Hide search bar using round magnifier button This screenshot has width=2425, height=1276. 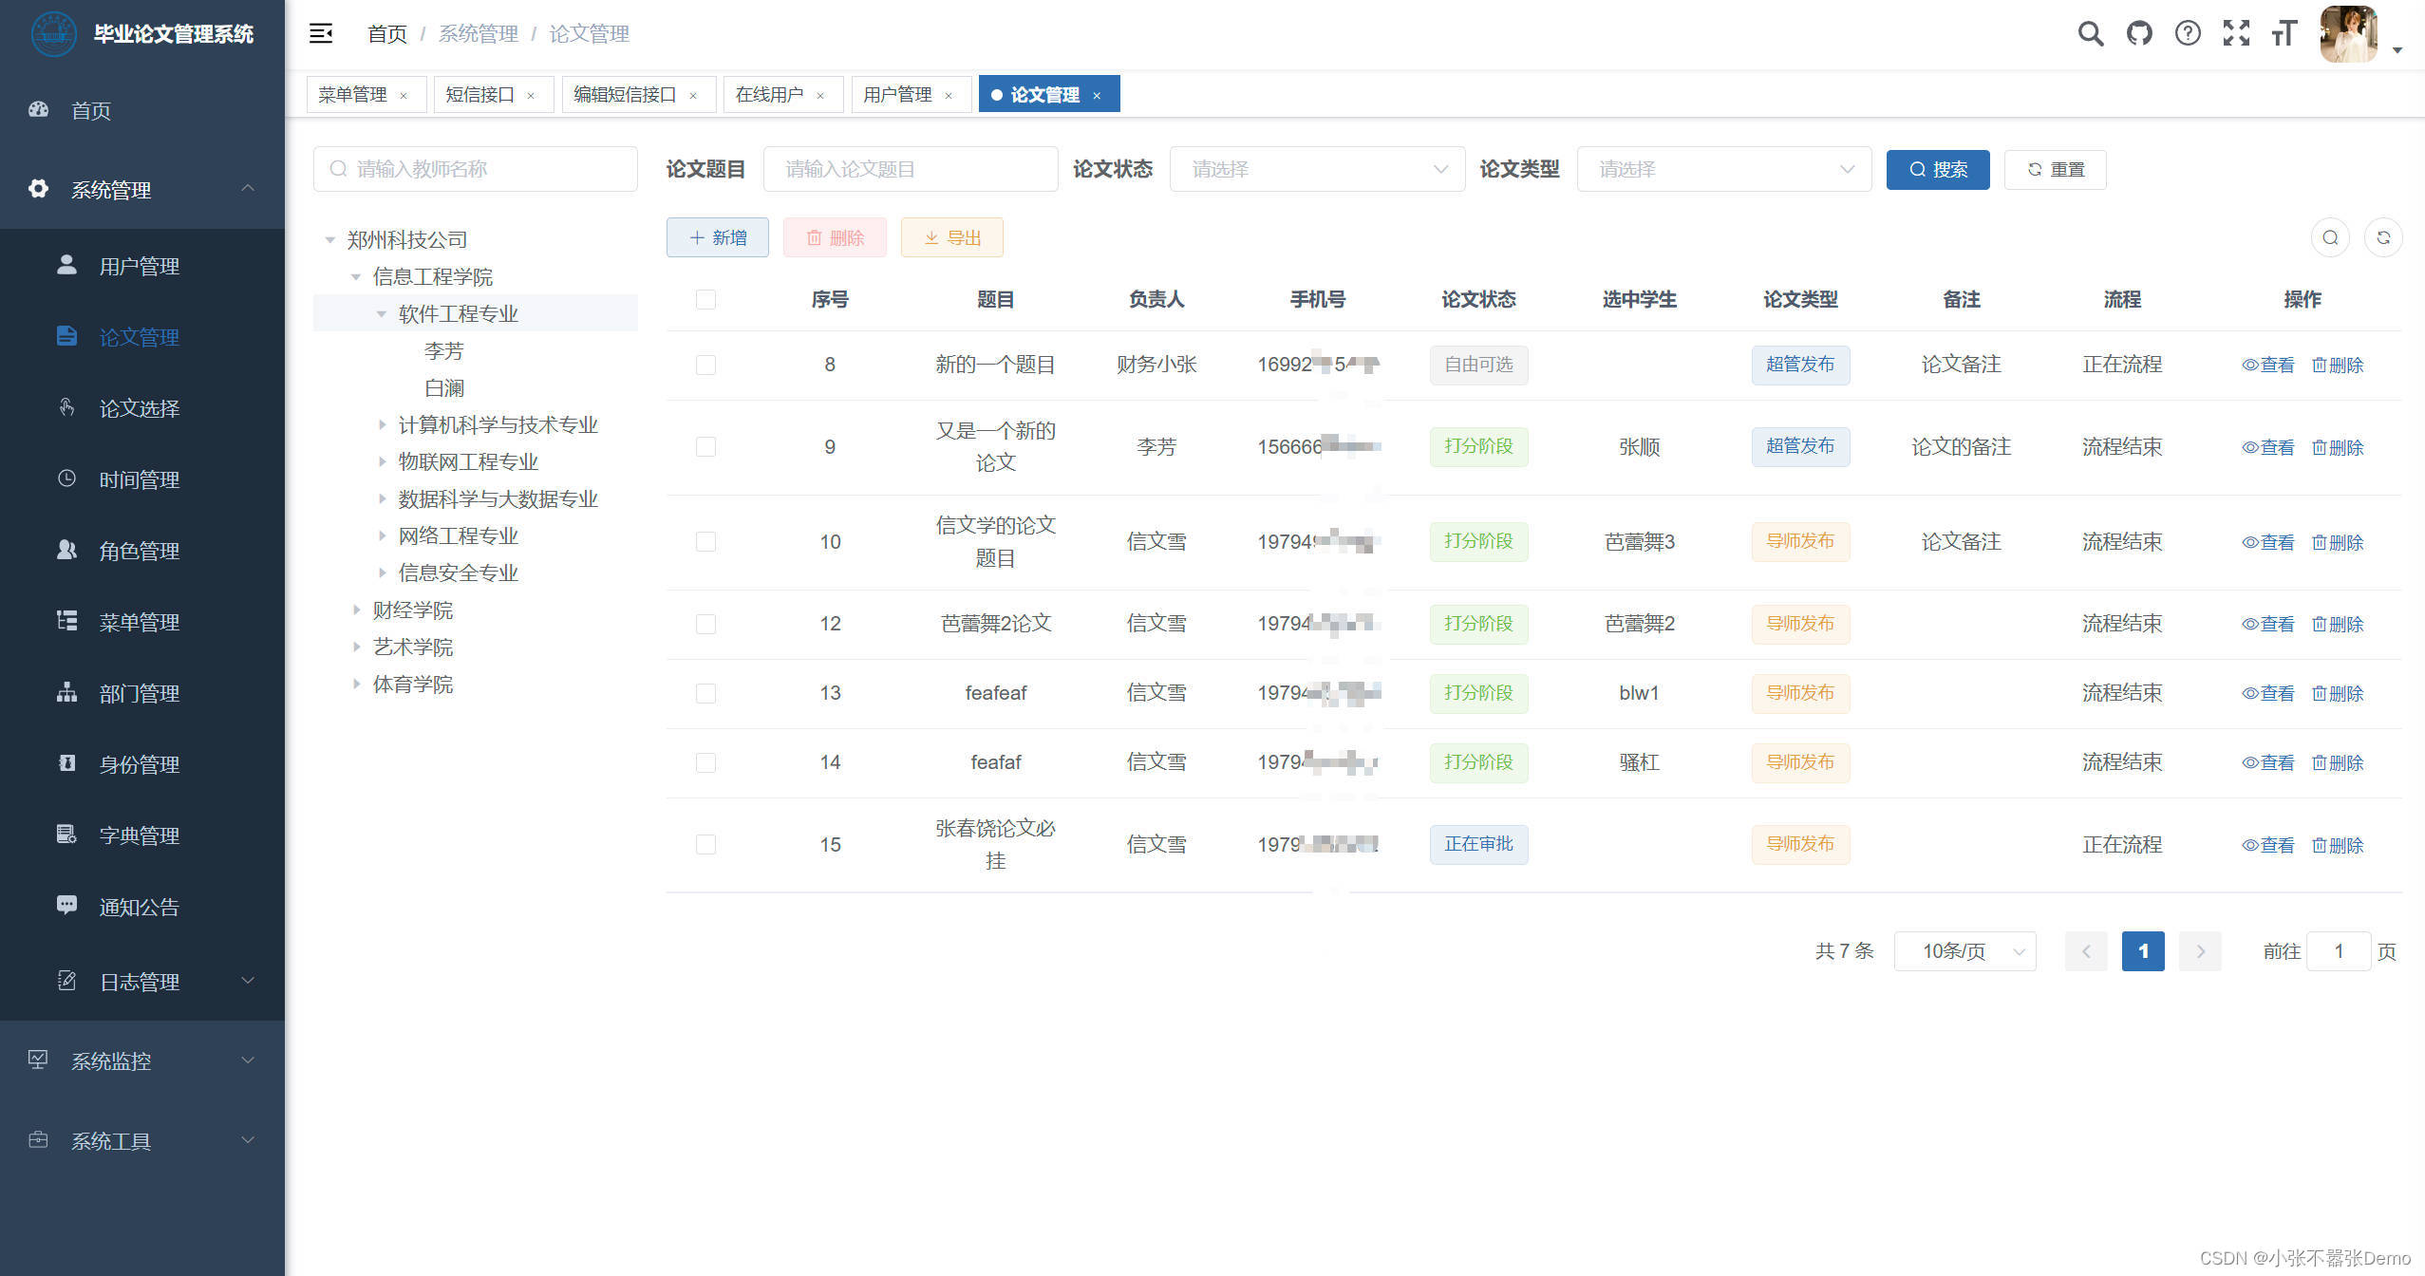tap(2330, 237)
